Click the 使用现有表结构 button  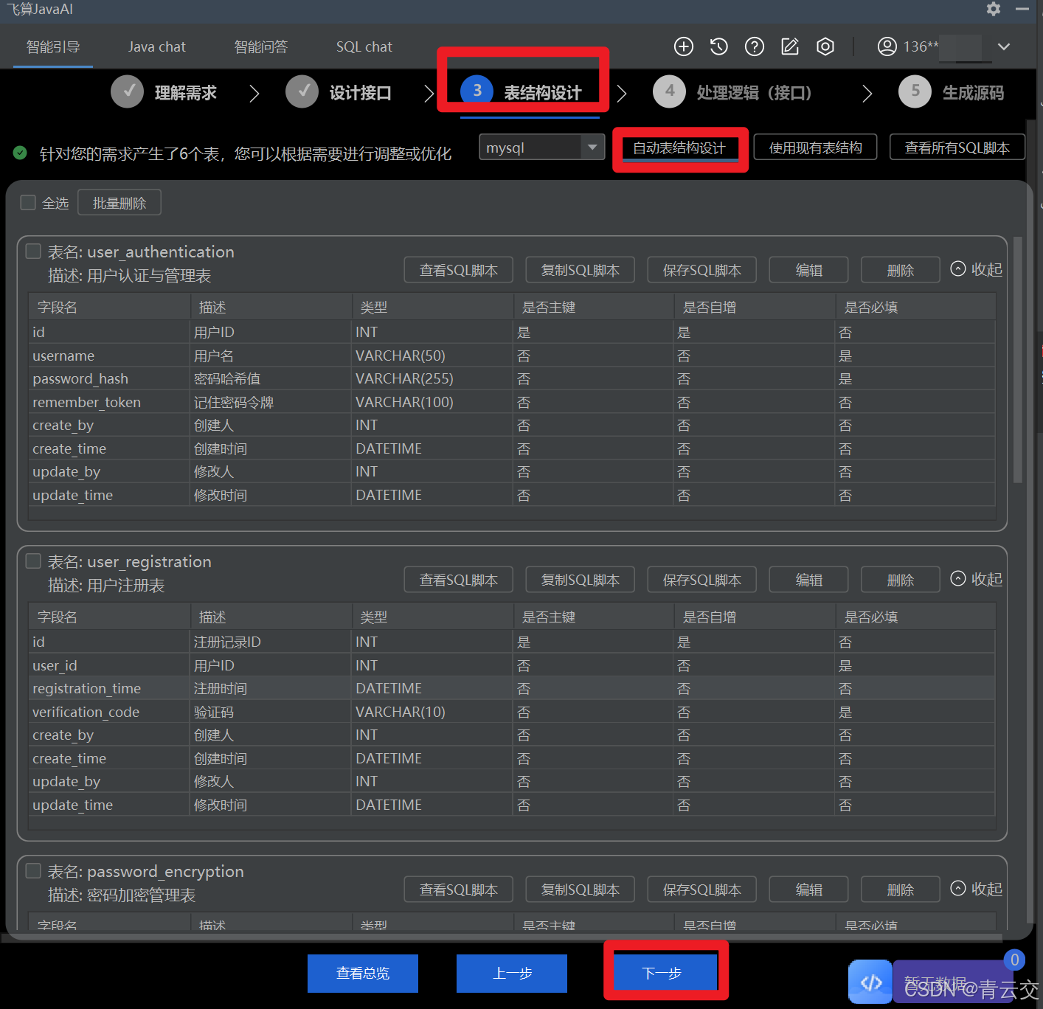(815, 148)
